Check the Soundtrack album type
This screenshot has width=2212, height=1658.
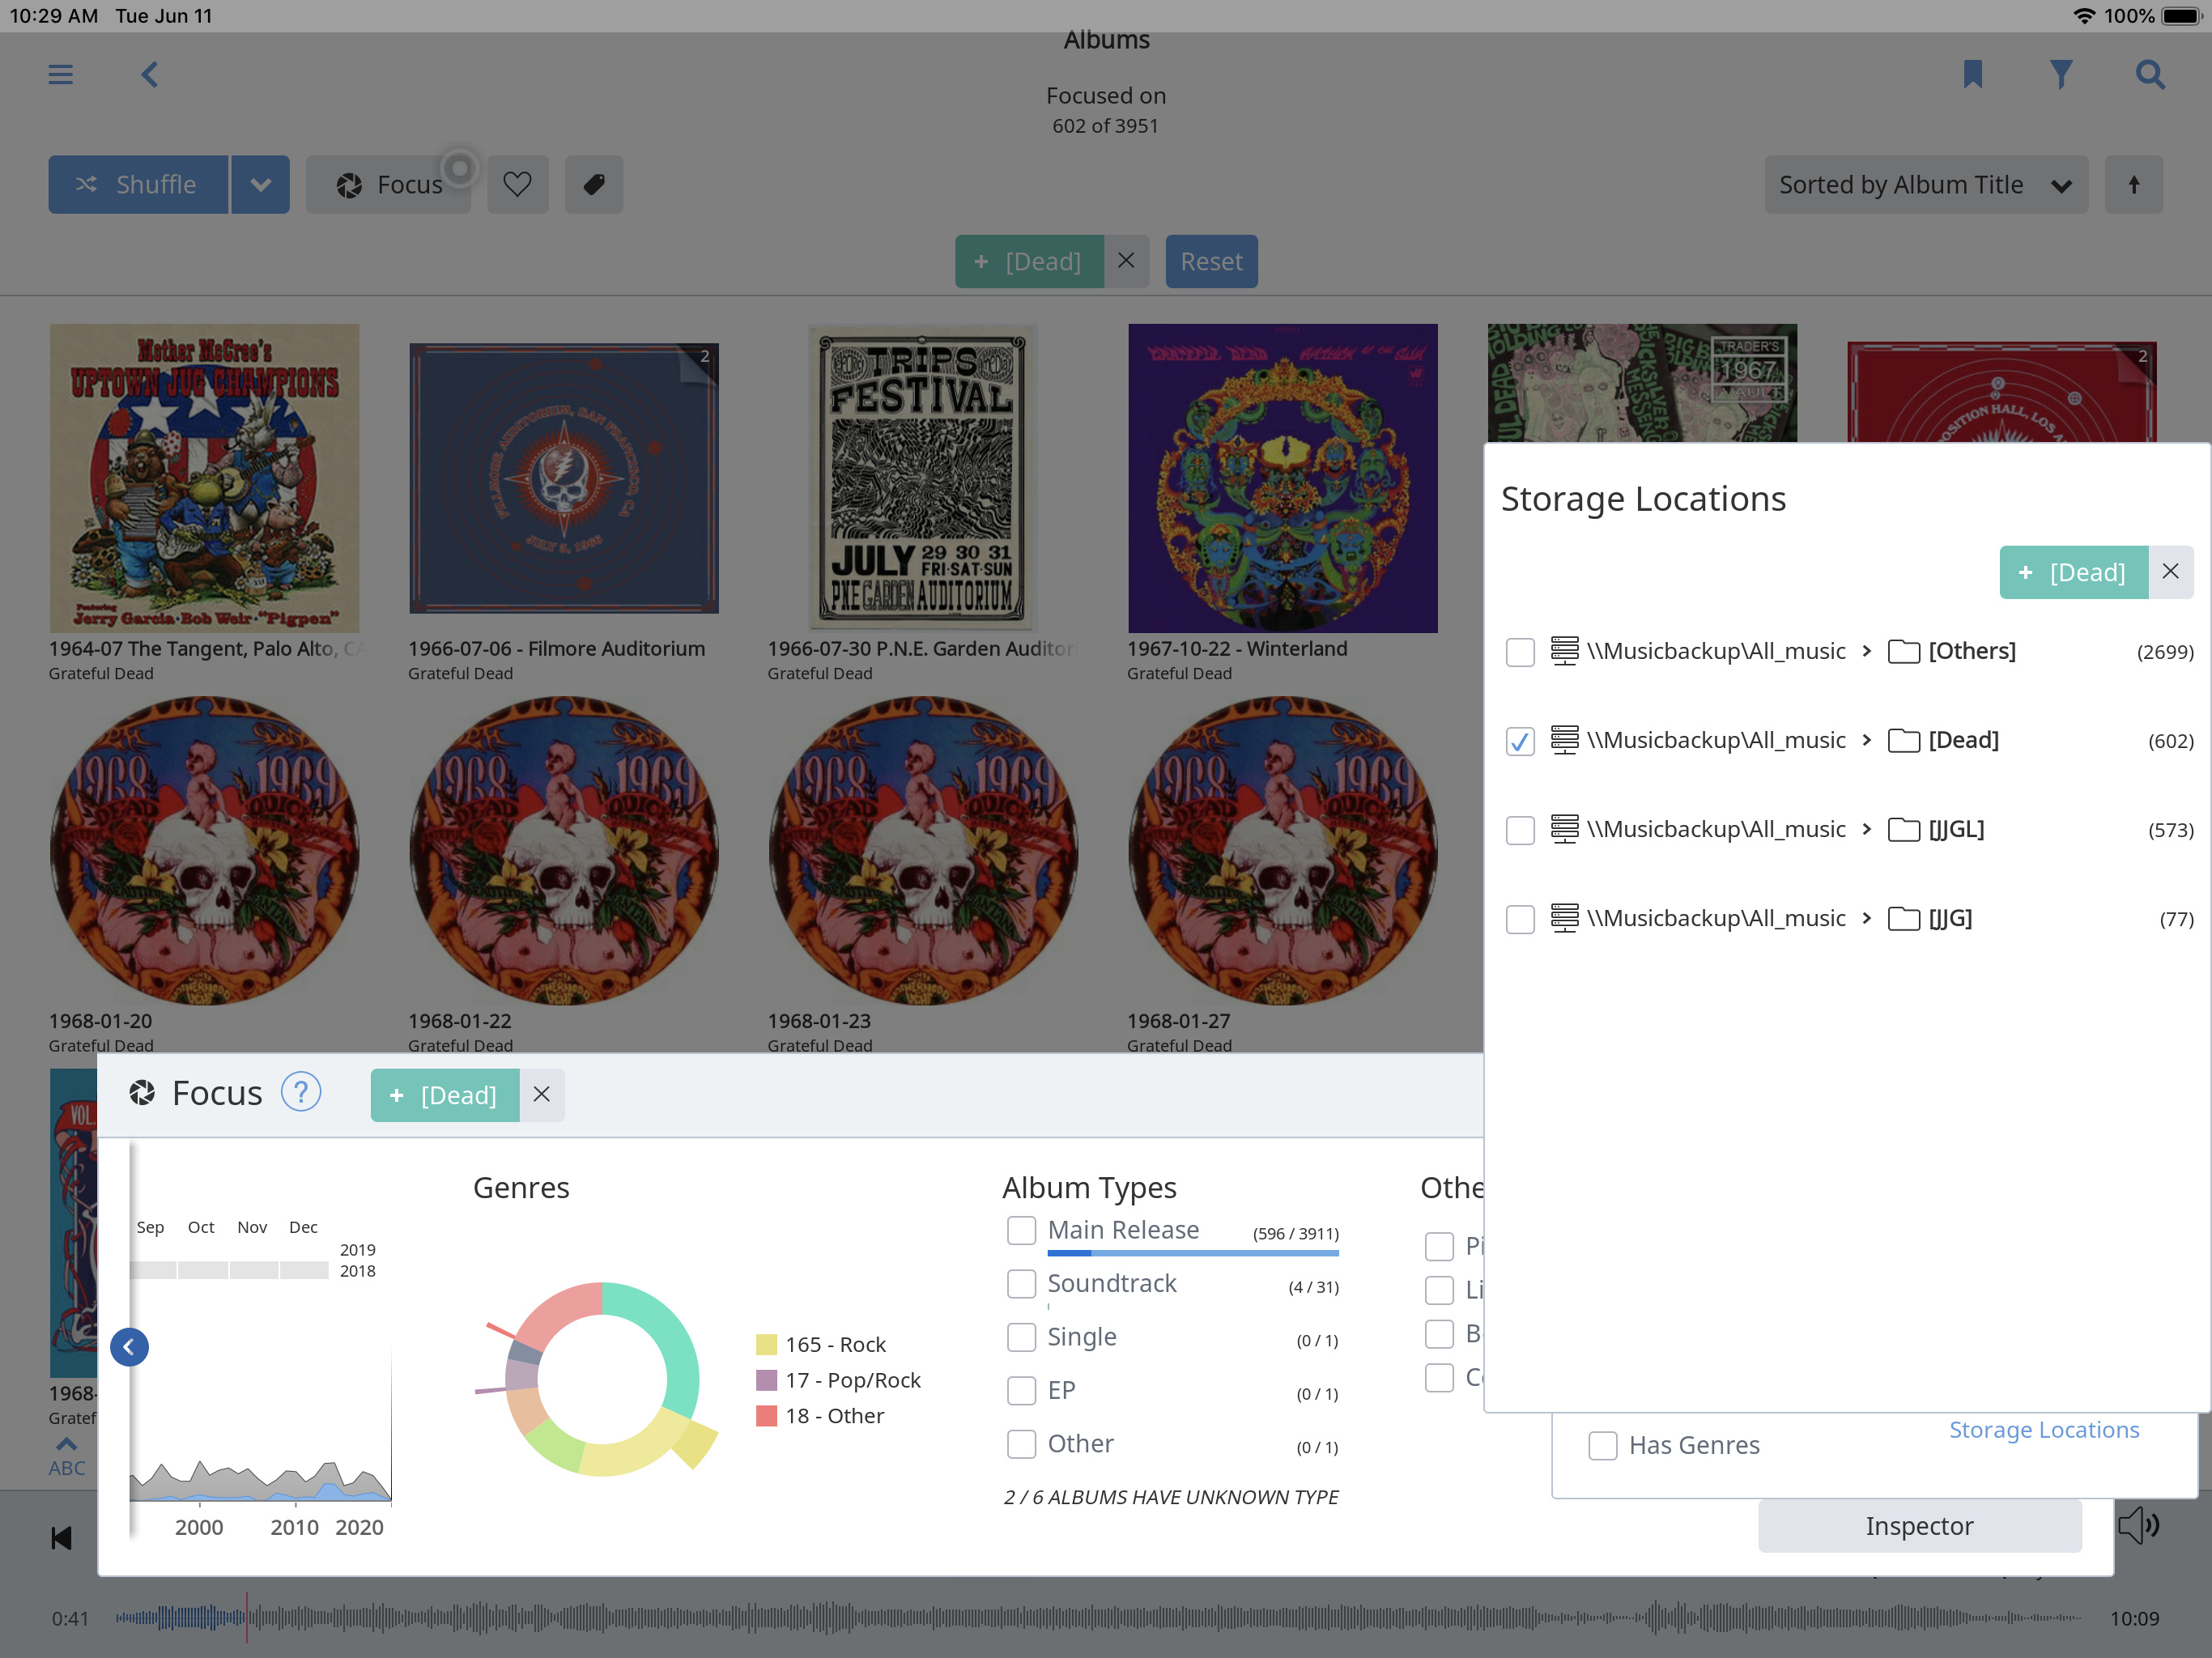tap(1021, 1284)
